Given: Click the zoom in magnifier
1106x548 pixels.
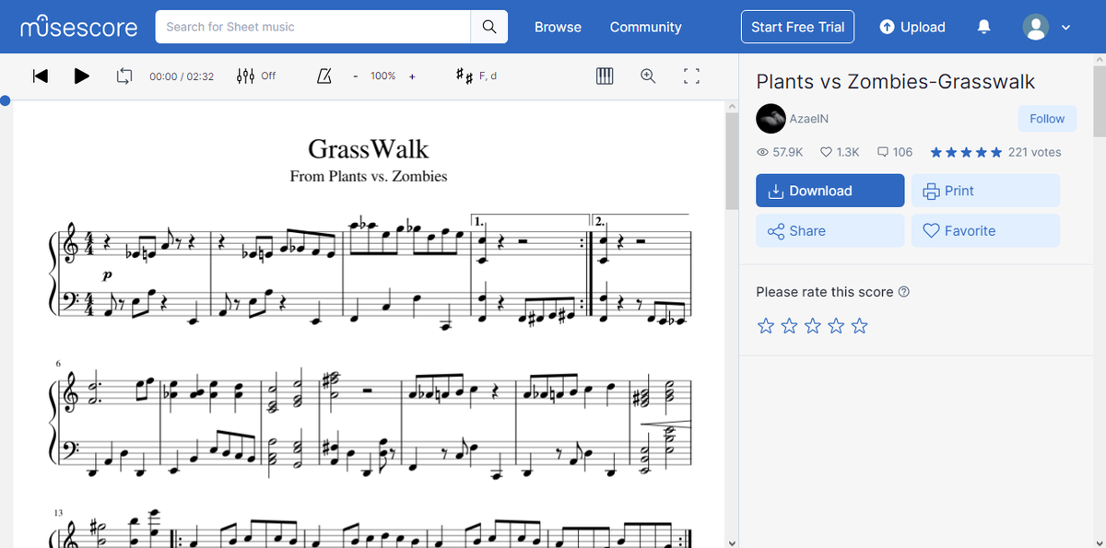Looking at the screenshot, I should coord(648,76).
